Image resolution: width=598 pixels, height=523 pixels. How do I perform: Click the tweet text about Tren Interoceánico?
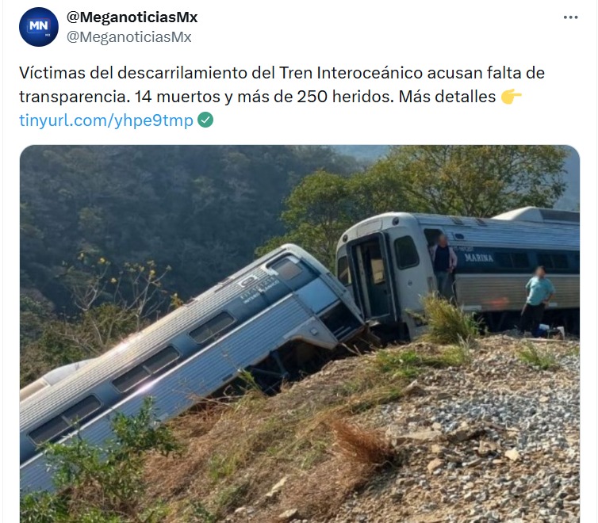pyautogui.click(x=282, y=85)
